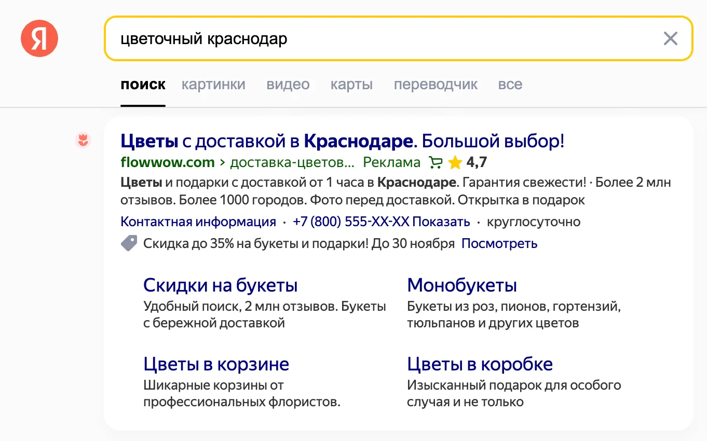This screenshot has width=707, height=441.
Task: Click the 4,7 rating value
Action: [477, 162]
